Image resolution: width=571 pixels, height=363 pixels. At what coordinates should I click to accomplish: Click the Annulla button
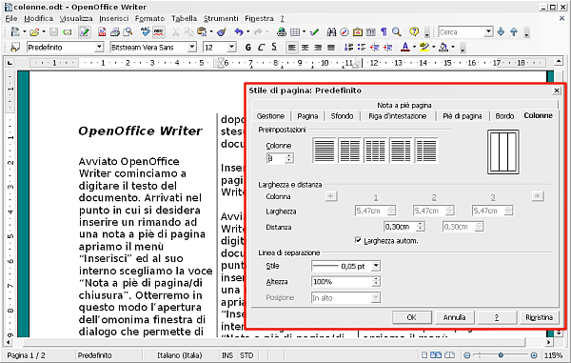455,317
